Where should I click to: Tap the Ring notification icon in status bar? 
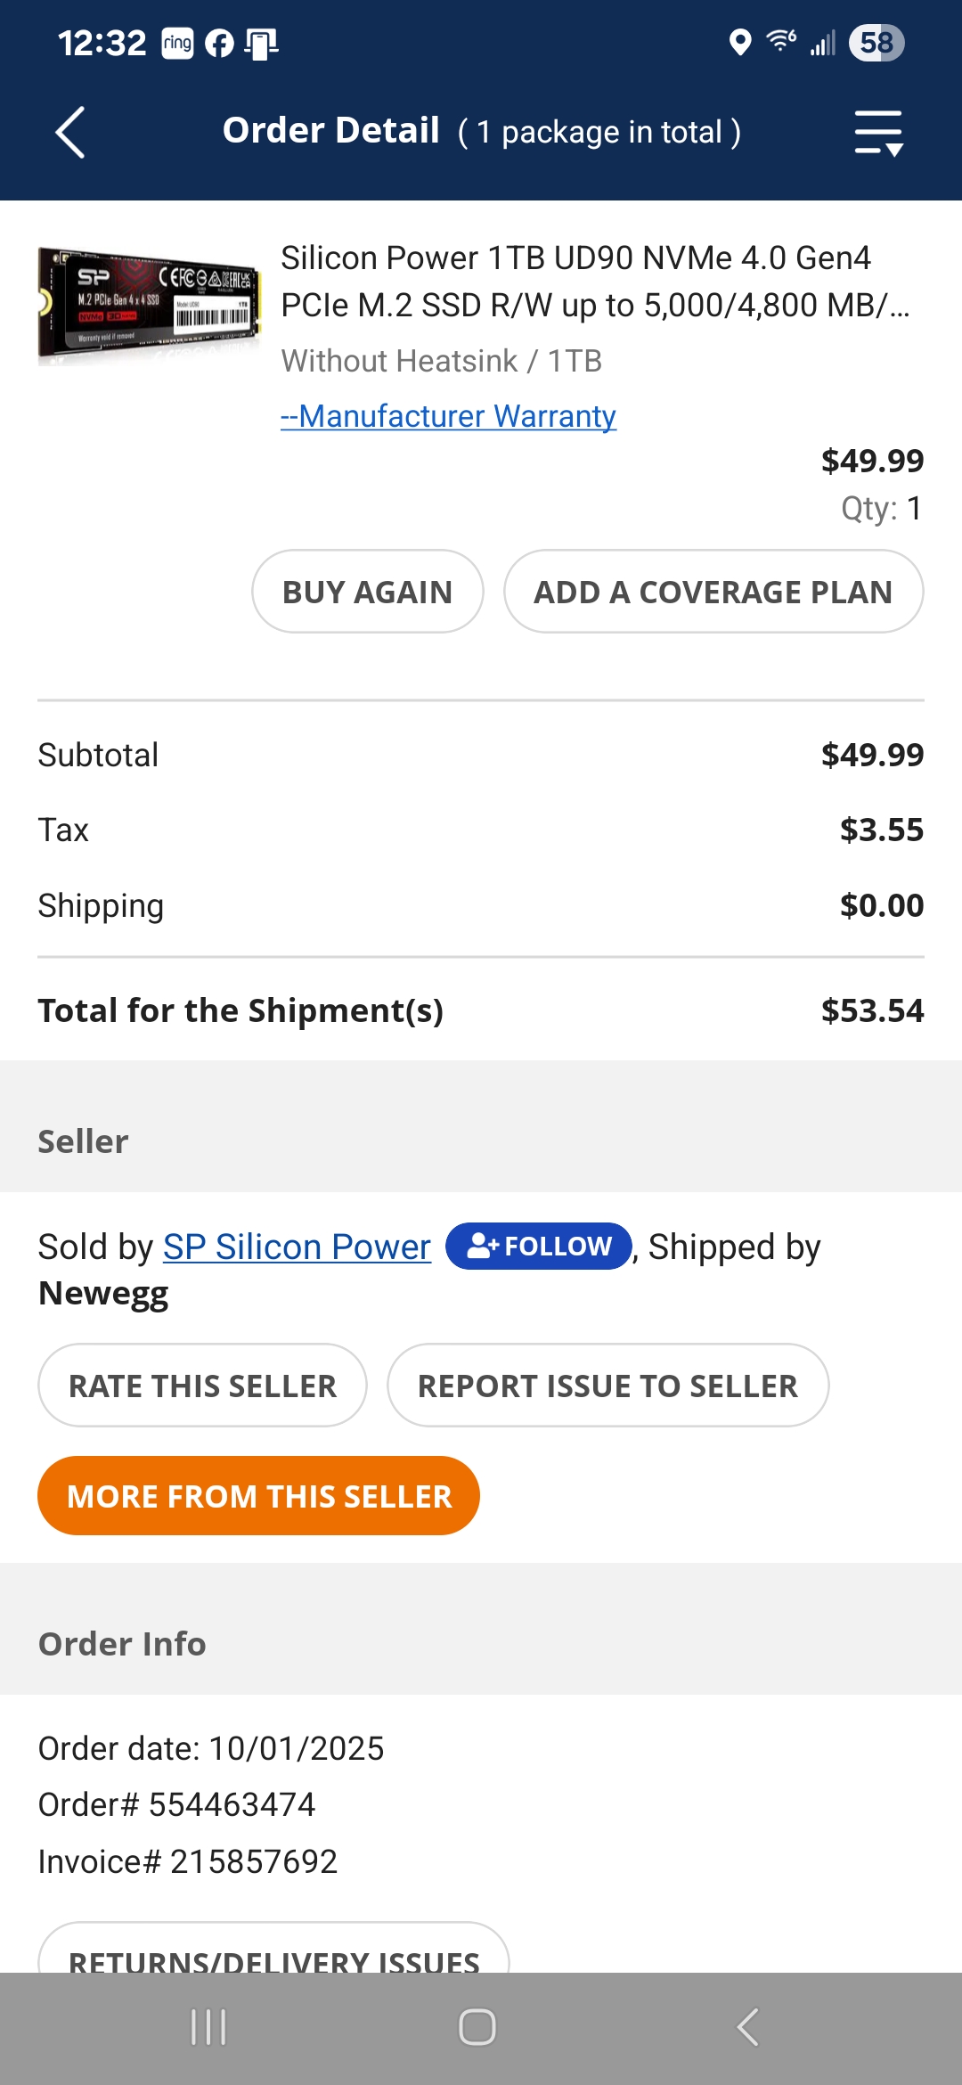coord(177,43)
